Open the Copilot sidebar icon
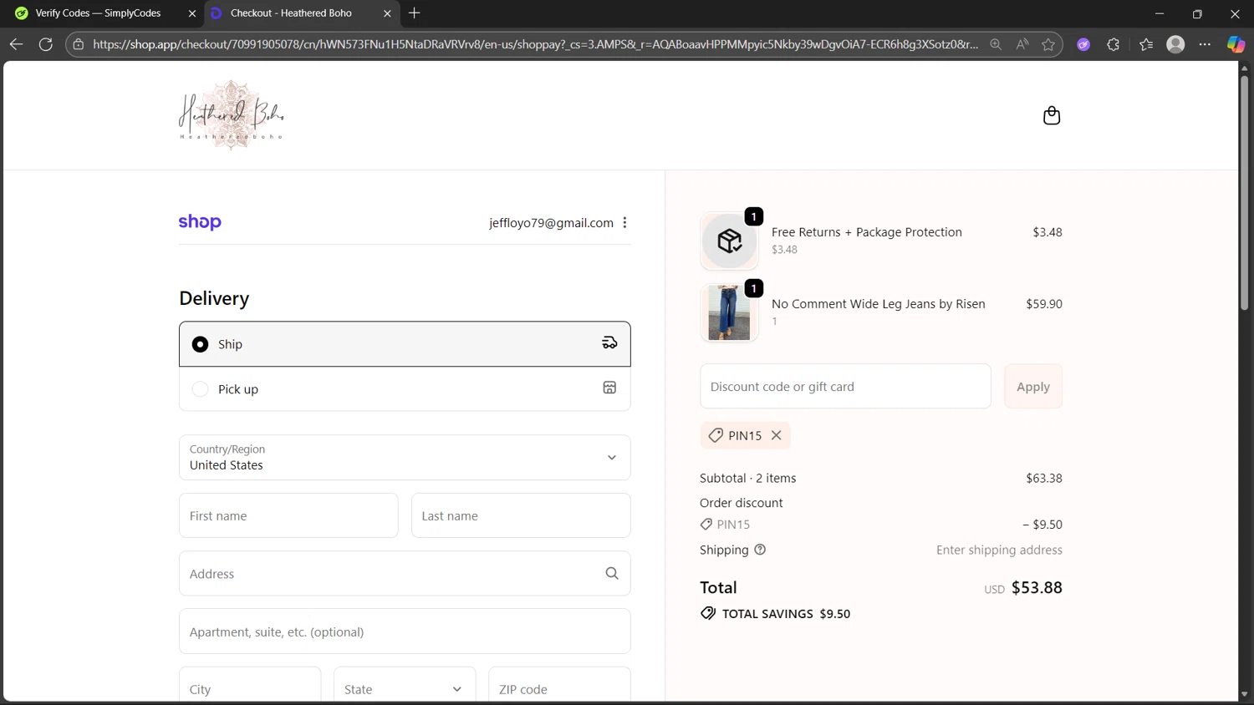Image resolution: width=1254 pixels, height=705 pixels. 1236,44
